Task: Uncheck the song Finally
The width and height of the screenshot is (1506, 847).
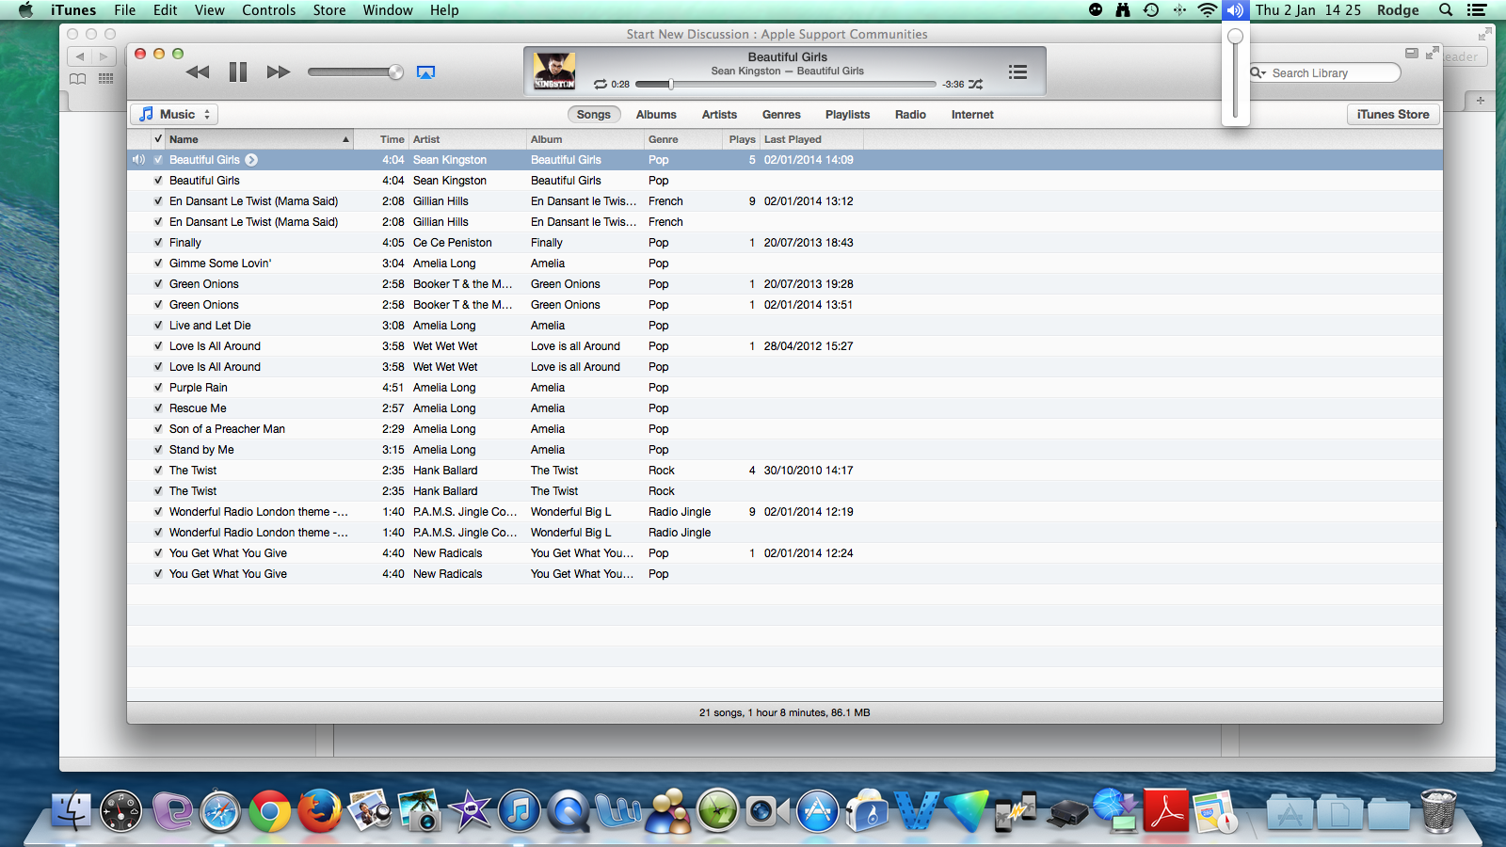Action: coord(158,243)
